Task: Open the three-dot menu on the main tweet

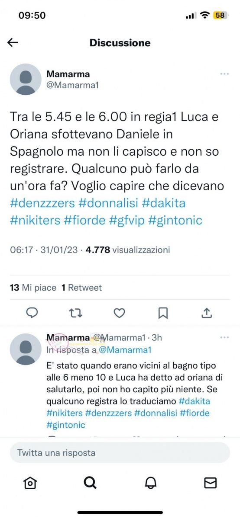Action: coord(224,74)
